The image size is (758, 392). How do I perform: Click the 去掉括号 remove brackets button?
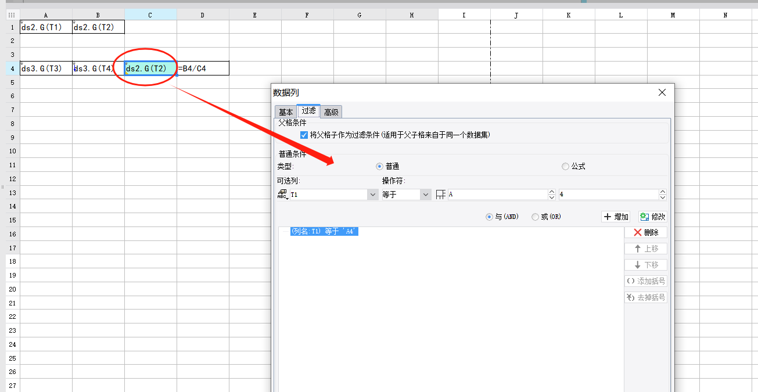click(645, 297)
